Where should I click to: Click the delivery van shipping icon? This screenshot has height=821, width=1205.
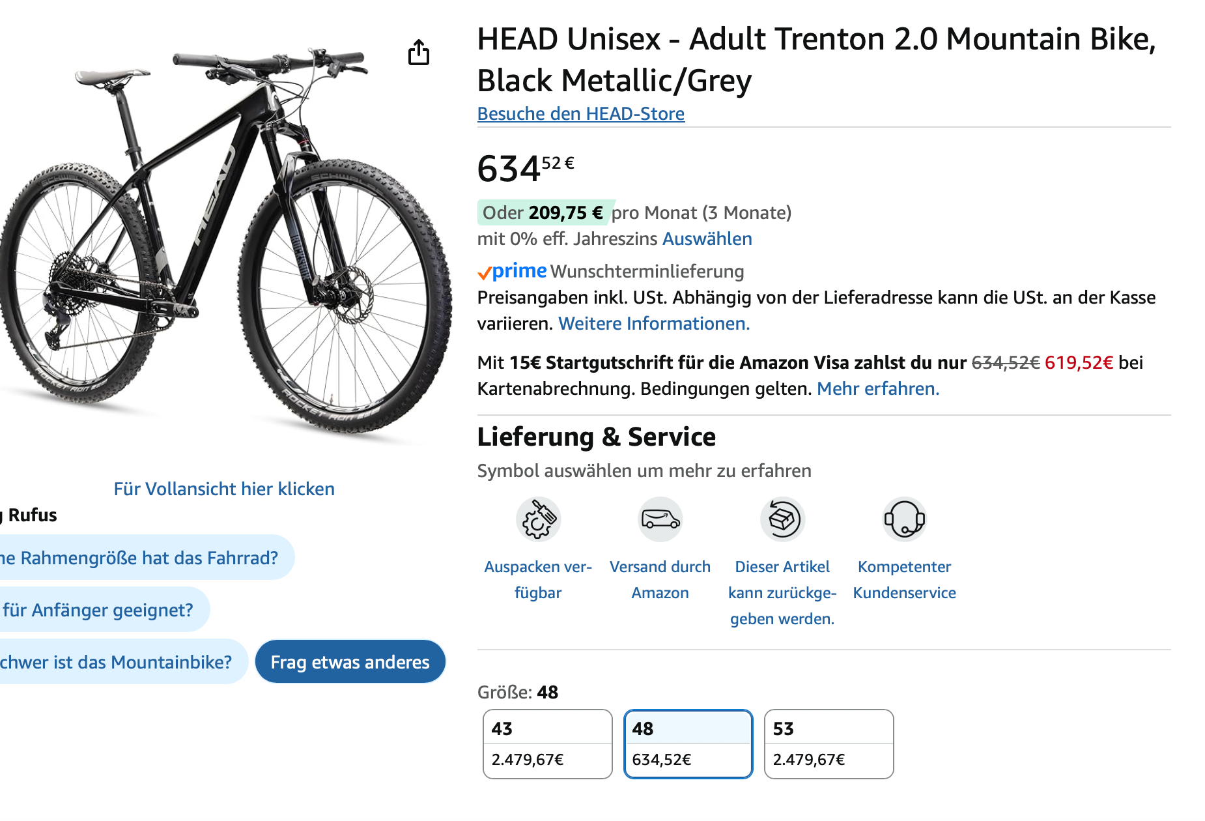(x=660, y=519)
